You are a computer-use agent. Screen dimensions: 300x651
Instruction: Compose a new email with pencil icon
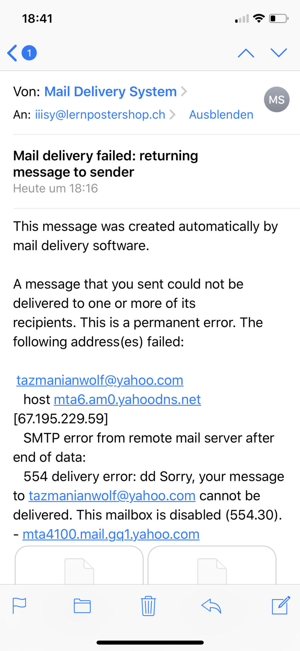281,605
